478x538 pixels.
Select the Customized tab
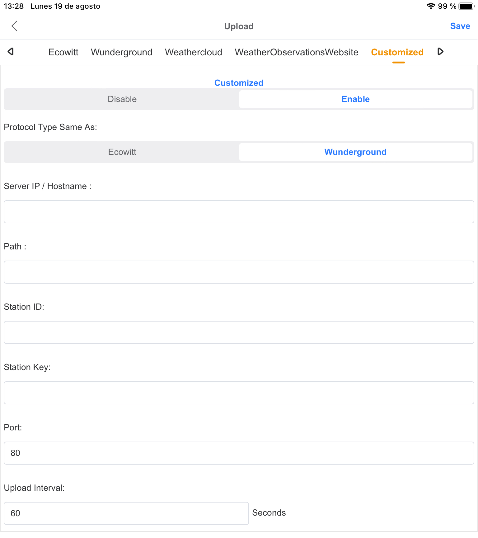pyautogui.click(x=397, y=52)
